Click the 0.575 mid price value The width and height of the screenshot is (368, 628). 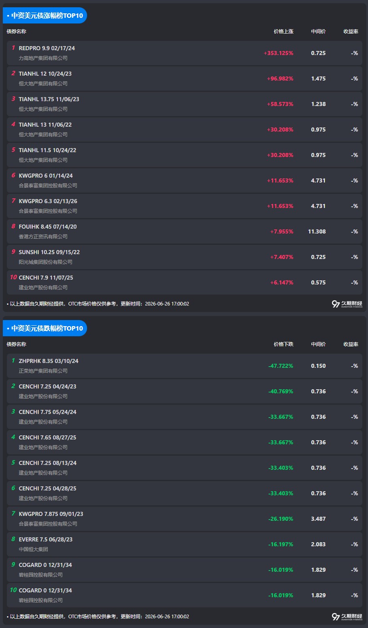pyautogui.click(x=318, y=282)
